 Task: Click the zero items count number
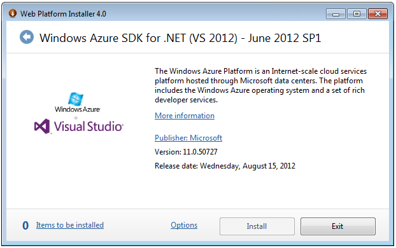tap(25, 225)
